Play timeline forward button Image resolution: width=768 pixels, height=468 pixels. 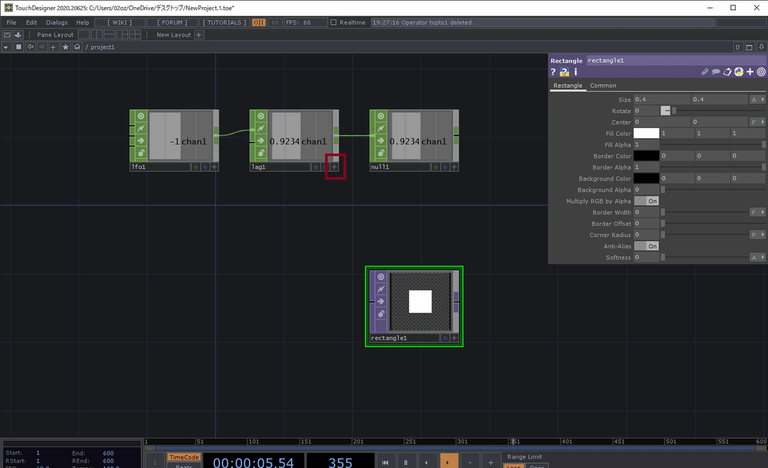click(448, 461)
